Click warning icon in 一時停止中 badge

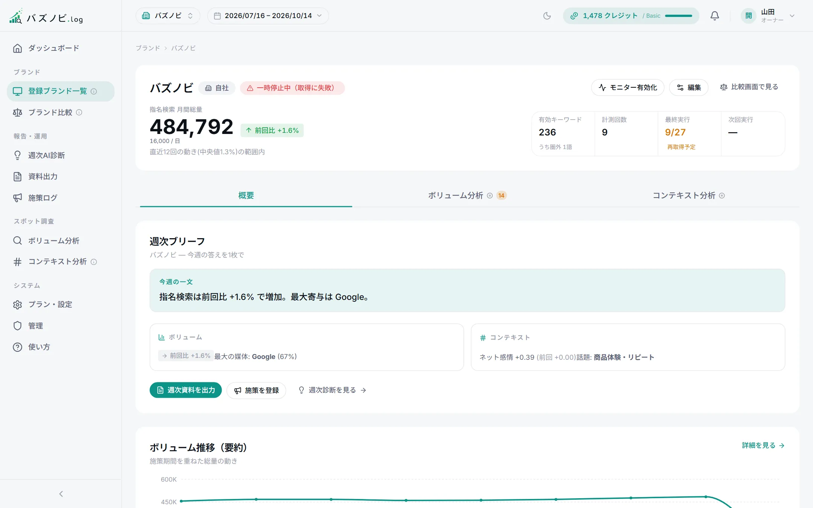250,88
